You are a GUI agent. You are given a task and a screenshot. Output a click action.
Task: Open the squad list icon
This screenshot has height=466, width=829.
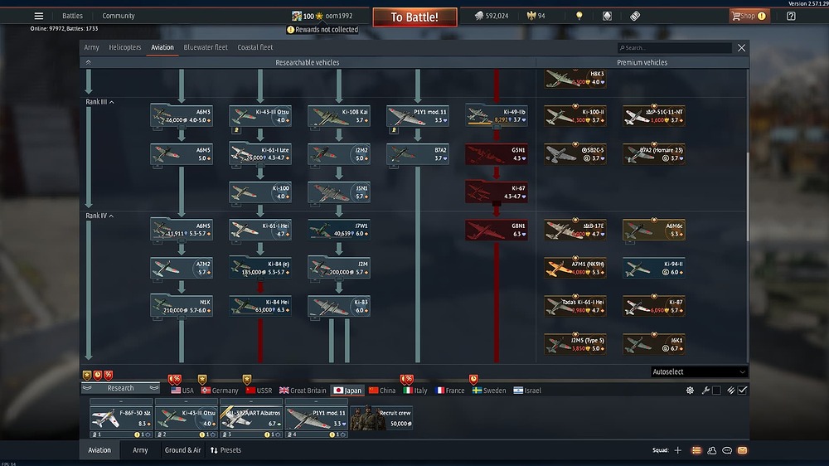pyautogui.click(x=696, y=450)
